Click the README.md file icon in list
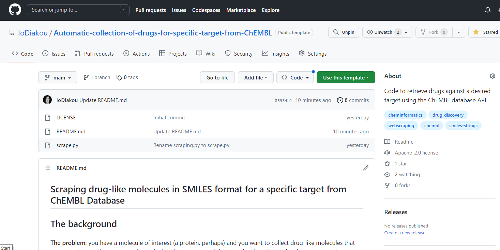 click(48, 131)
